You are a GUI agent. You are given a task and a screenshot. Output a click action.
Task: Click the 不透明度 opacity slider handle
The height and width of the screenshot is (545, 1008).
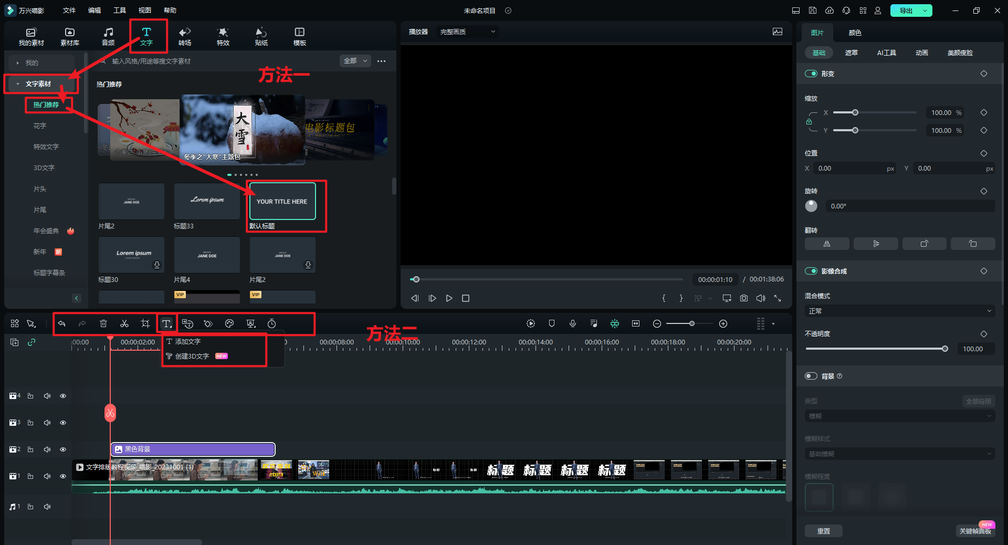(x=945, y=349)
